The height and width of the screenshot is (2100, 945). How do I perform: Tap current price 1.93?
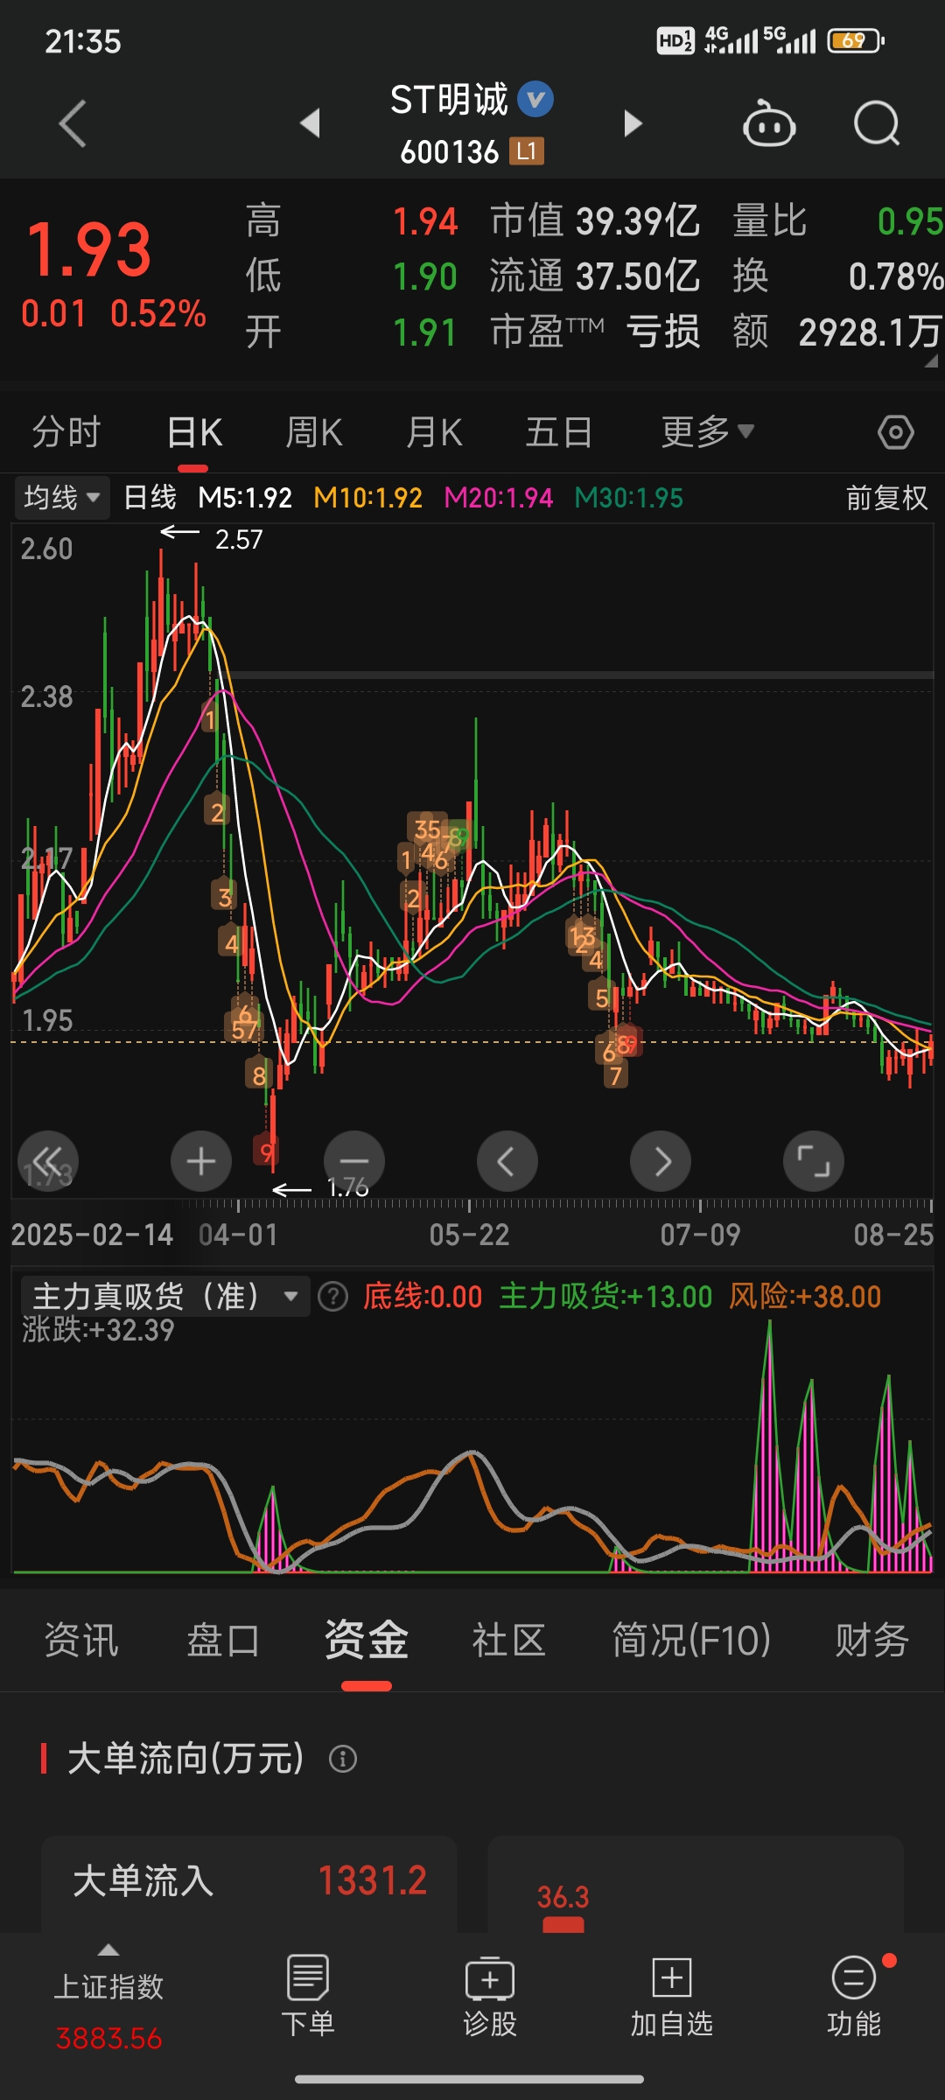point(89,251)
